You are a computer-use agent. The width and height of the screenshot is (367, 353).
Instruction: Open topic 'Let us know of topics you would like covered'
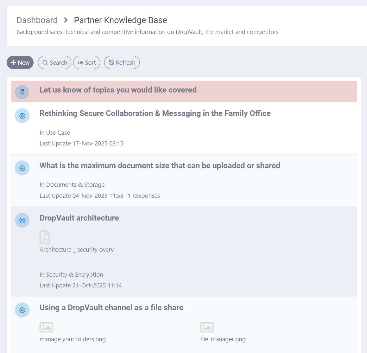(x=118, y=90)
